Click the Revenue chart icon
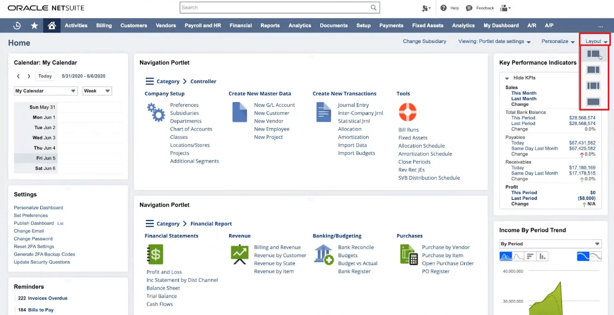Viewport: 614px width, 315px height. 239,254
